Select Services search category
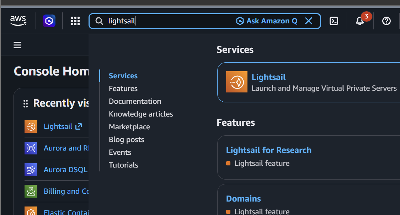 tap(123, 76)
